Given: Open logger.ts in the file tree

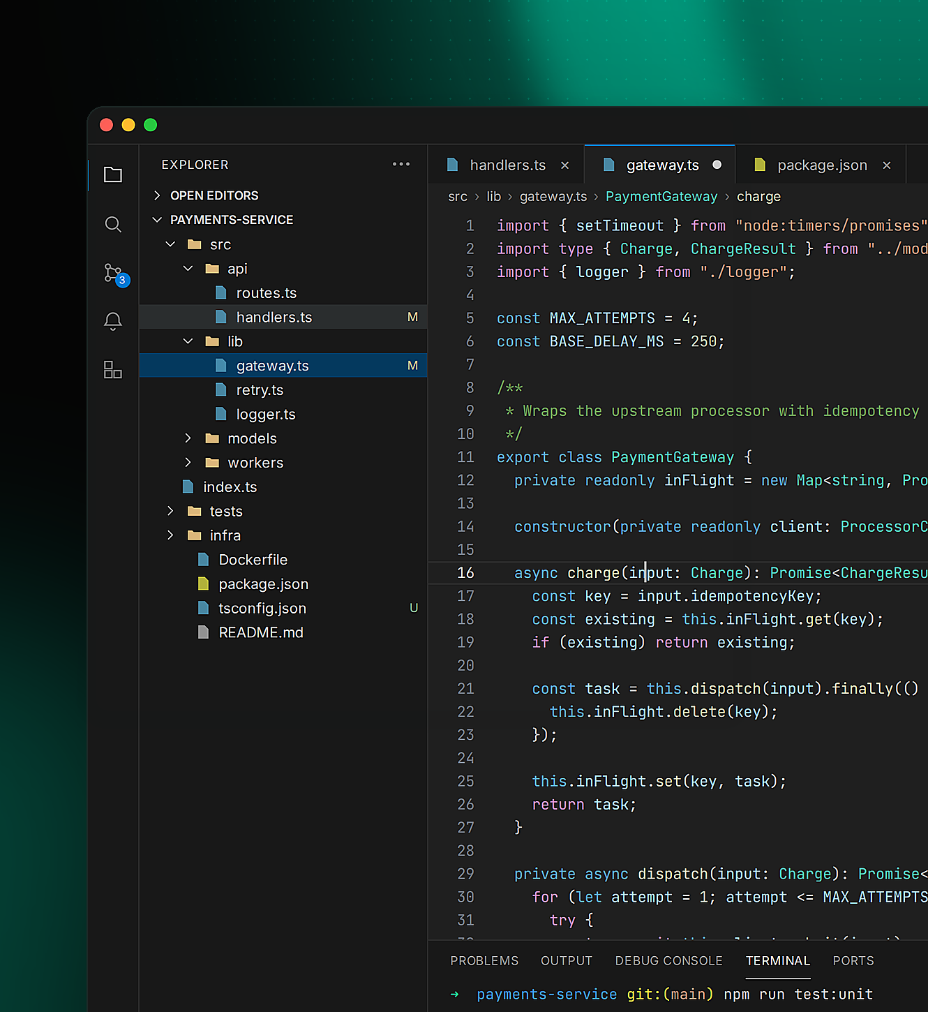Looking at the screenshot, I should (x=283, y=414).
